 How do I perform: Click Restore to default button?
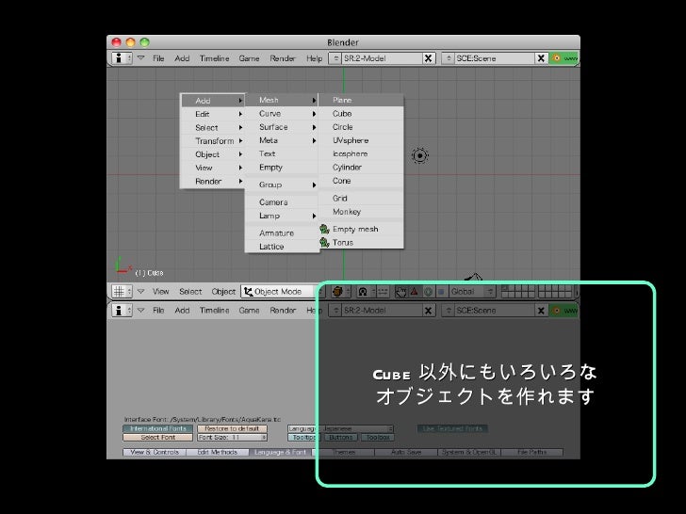point(232,428)
